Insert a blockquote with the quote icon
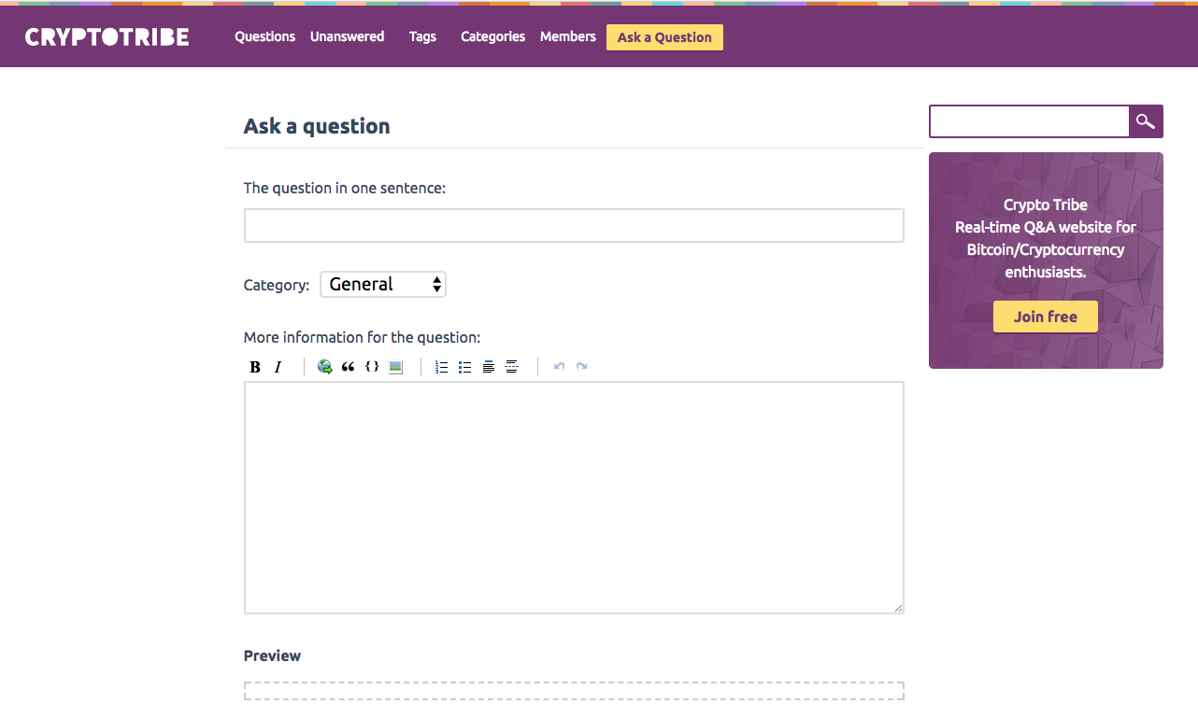This screenshot has height=718, width=1198. pos(348,367)
